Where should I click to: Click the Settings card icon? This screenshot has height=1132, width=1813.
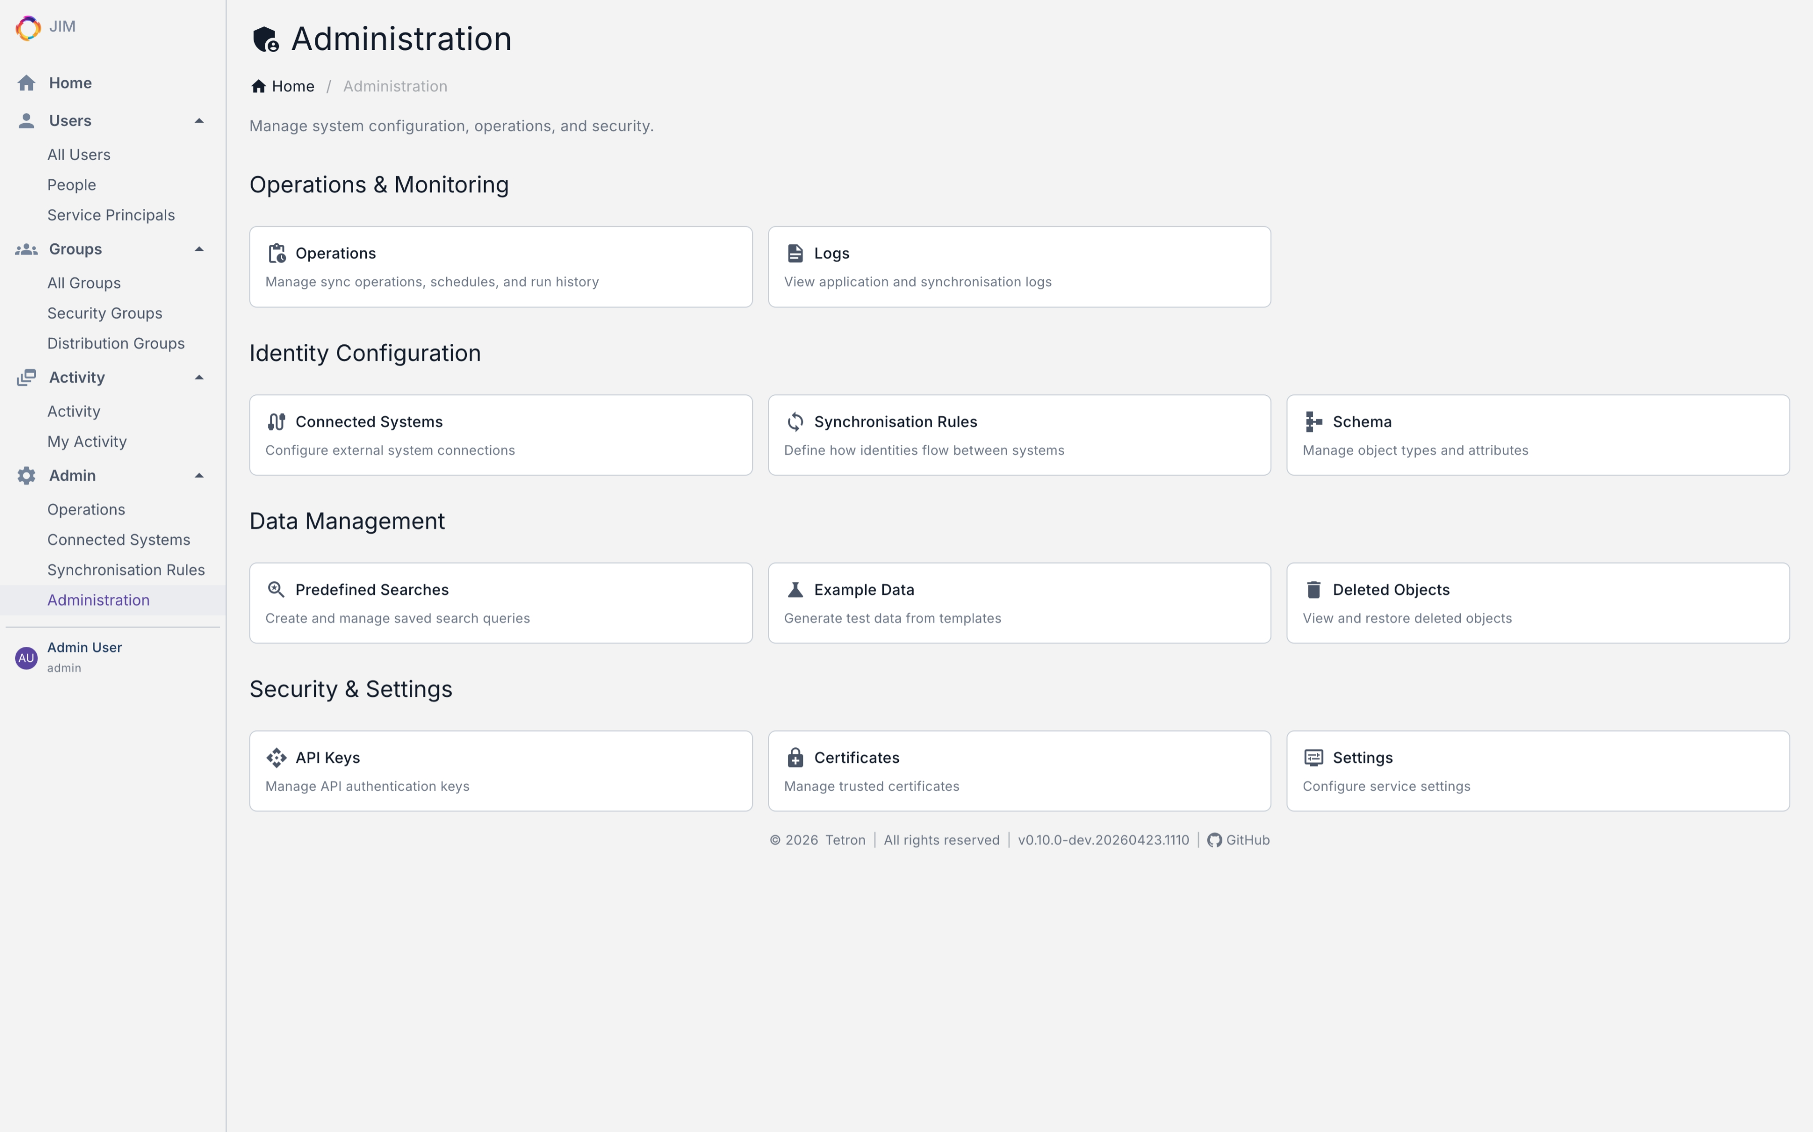pos(1313,758)
